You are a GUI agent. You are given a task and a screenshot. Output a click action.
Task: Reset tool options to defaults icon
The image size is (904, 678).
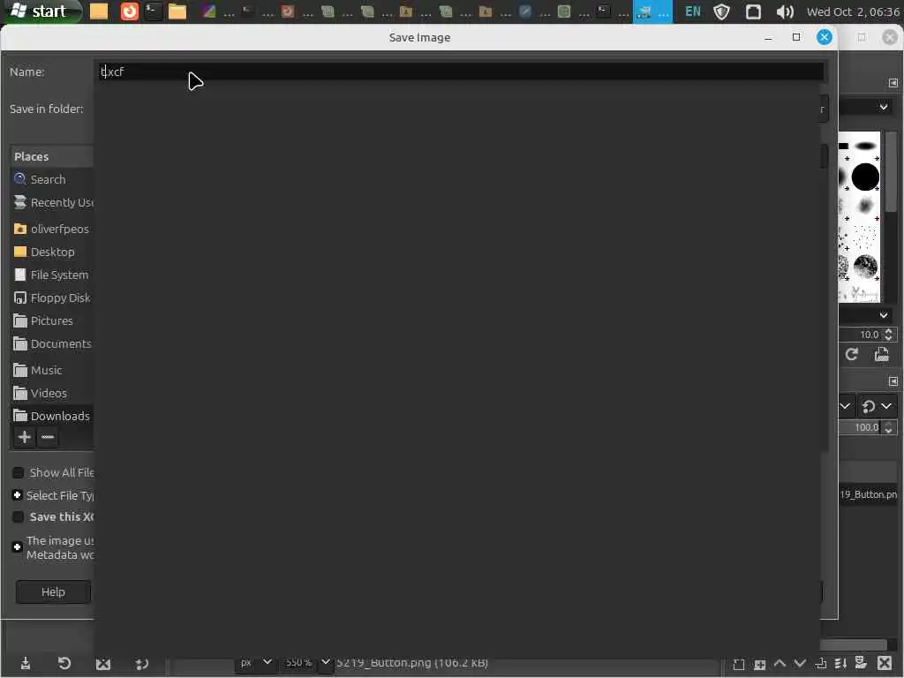pos(142,664)
